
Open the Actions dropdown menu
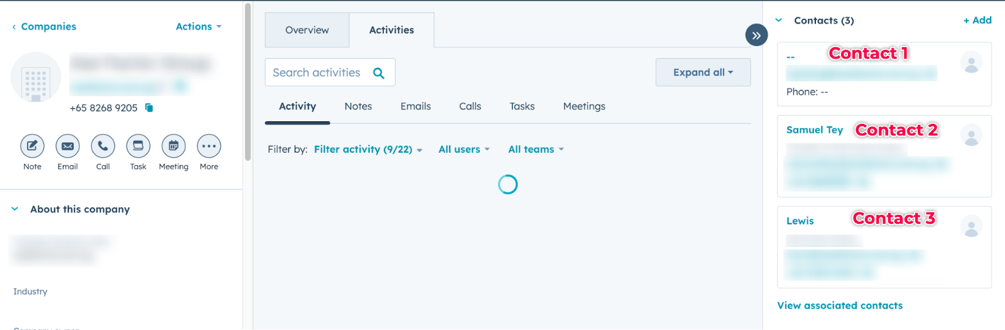198,26
